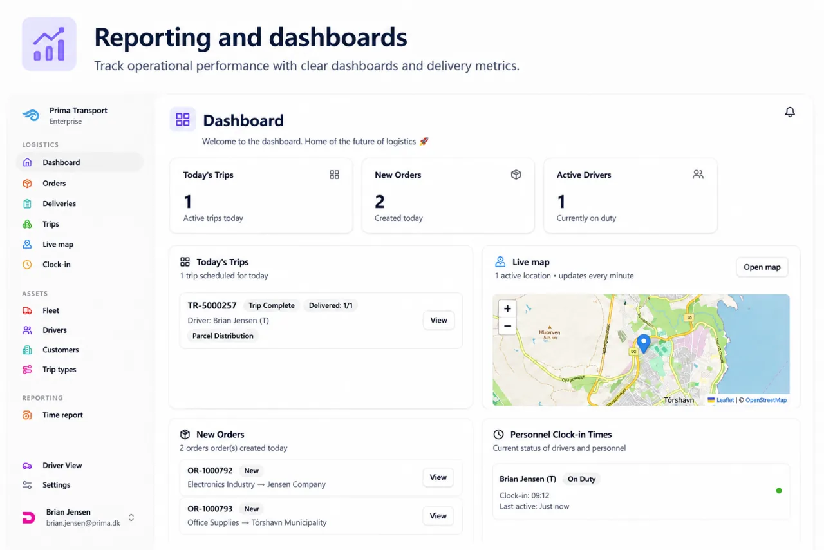Go to Dashboard in the sidebar

[80, 162]
